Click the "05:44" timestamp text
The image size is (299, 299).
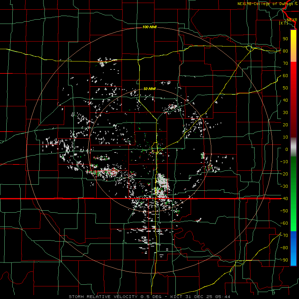[x=222, y=297]
